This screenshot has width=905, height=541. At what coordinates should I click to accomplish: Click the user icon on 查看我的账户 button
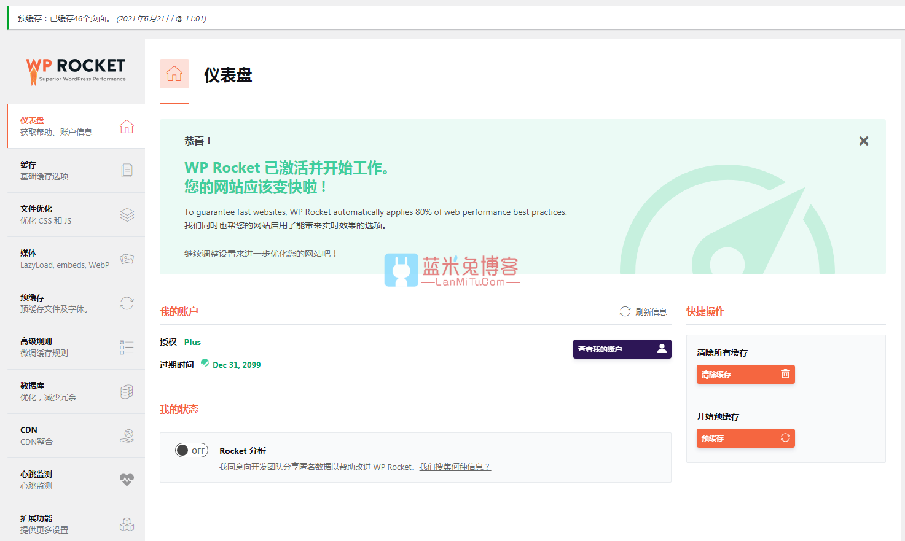tap(662, 349)
